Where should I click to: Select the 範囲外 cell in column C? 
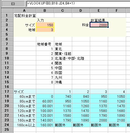pyautogui.click(x=63, y=125)
